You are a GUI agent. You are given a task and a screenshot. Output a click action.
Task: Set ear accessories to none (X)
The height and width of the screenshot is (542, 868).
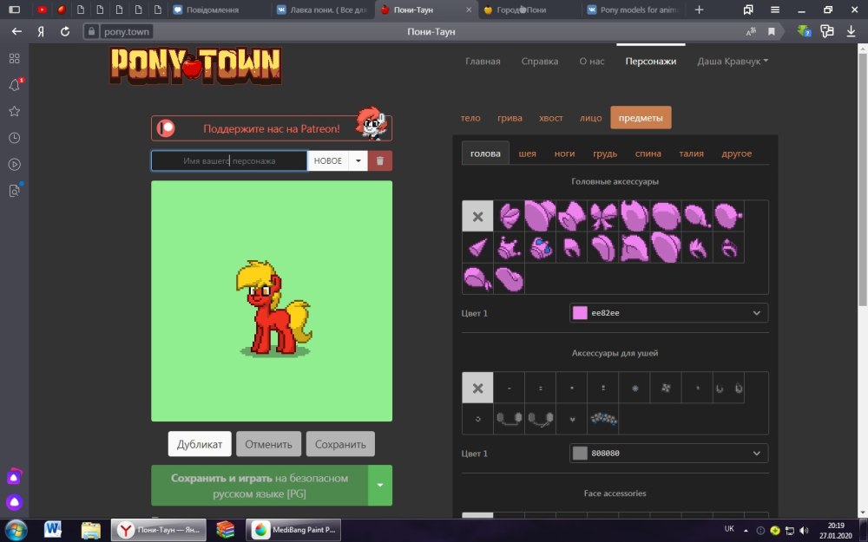[477, 388]
